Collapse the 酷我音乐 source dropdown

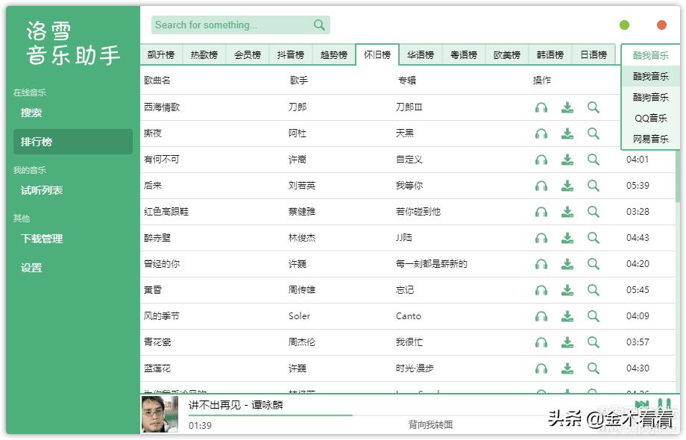pos(650,55)
